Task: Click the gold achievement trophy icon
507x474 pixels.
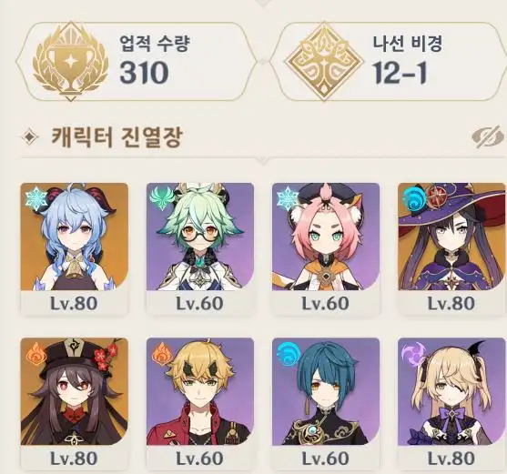Action: click(x=70, y=61)
